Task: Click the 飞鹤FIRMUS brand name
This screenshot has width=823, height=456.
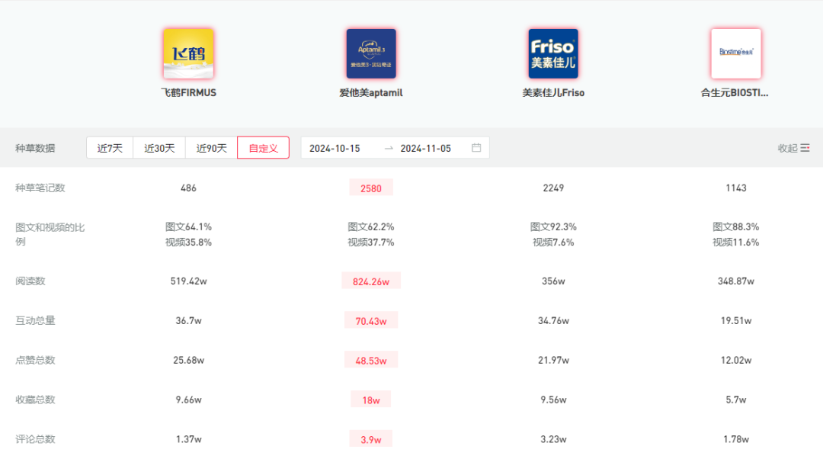Action: [x=188, y=92]
